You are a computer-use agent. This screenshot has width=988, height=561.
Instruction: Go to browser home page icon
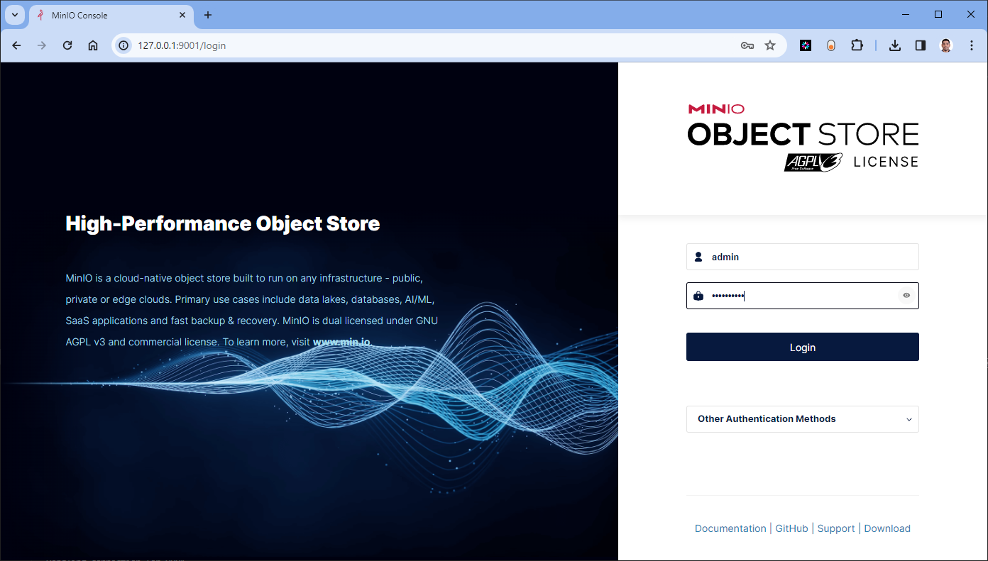click(x=93, y=45)
